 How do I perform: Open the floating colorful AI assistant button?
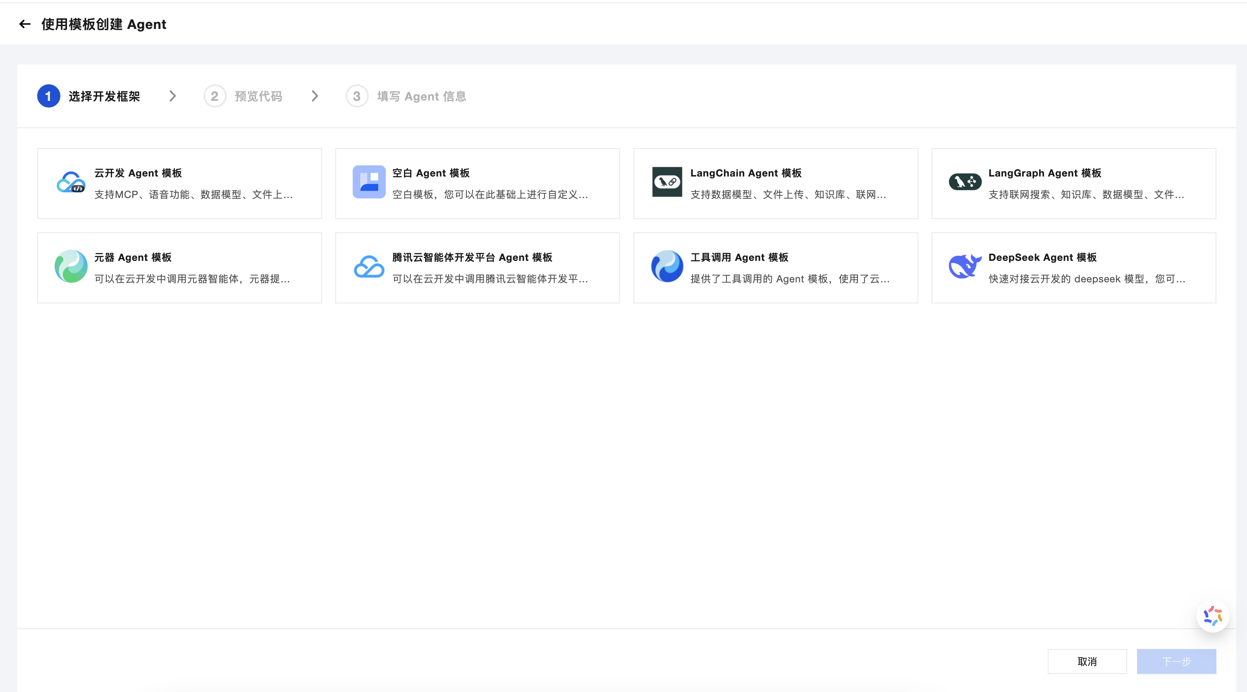pyautogui.click(x=1213, y=616)
